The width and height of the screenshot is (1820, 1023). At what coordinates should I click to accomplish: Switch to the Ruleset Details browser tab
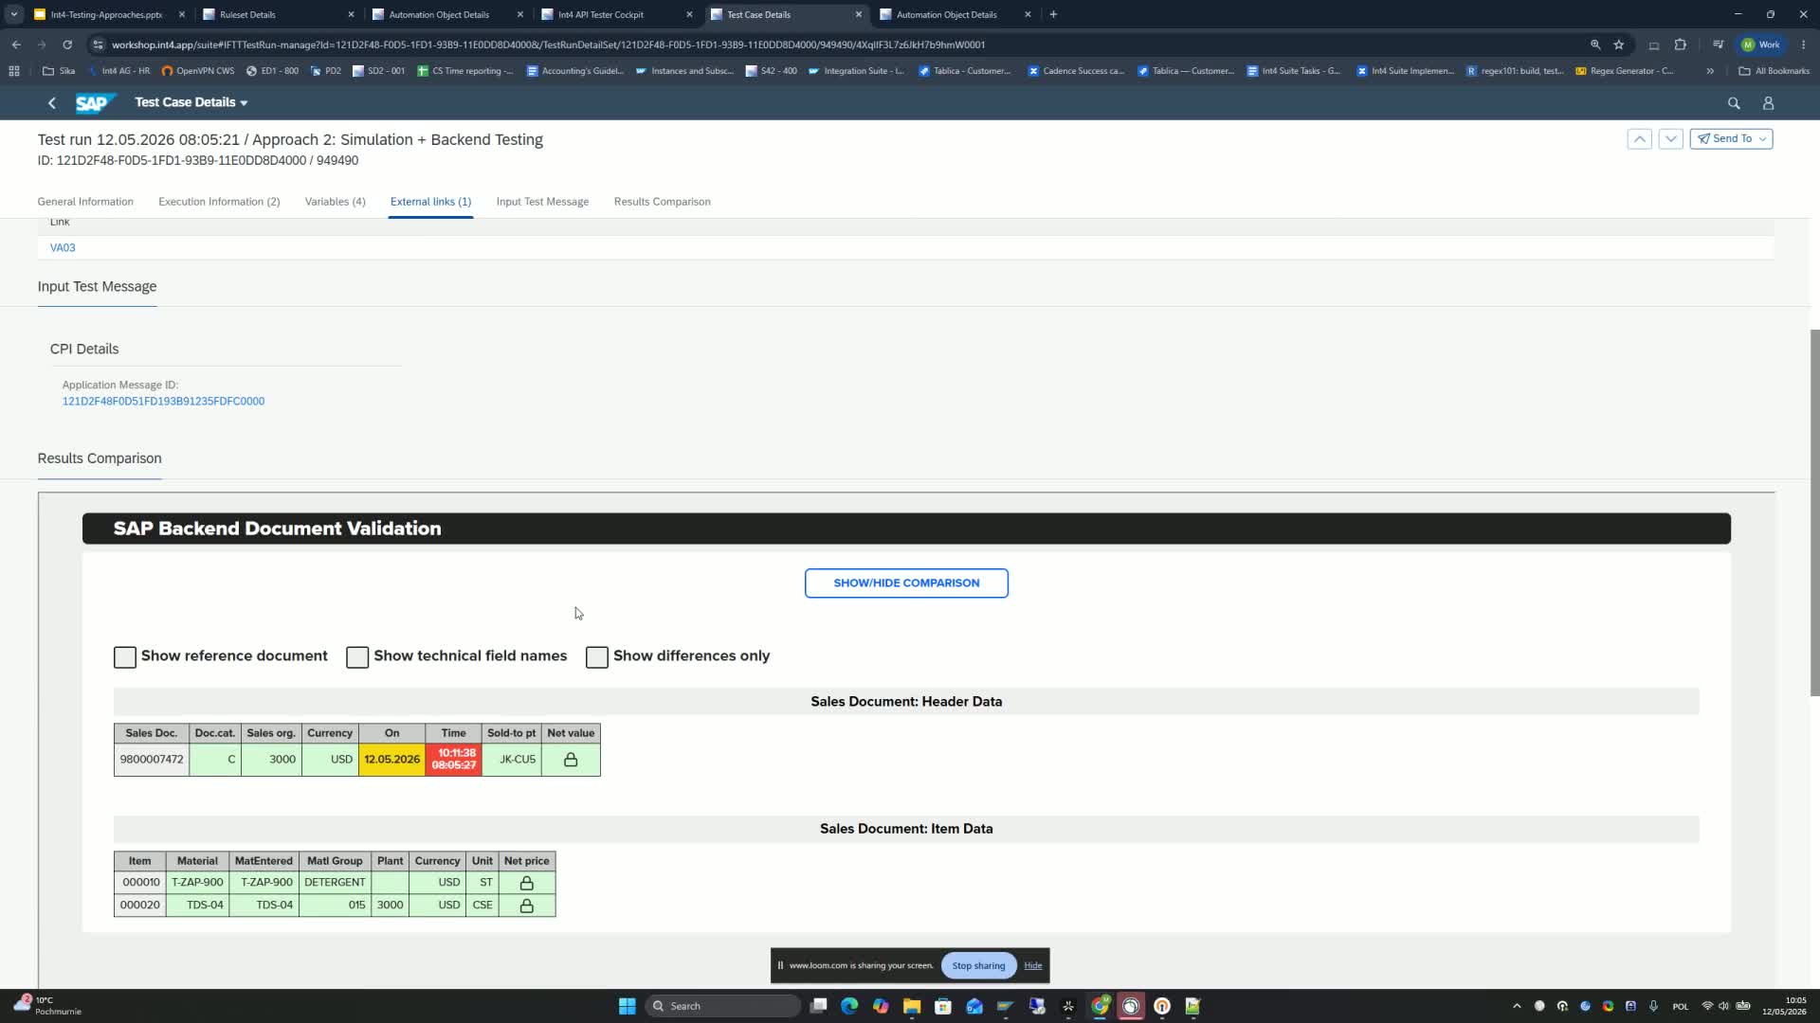click(x=277, y=14)
